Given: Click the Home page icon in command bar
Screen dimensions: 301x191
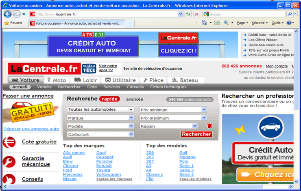Looking at the screenshot, I should pyautogui.click(x=205, y=23).
